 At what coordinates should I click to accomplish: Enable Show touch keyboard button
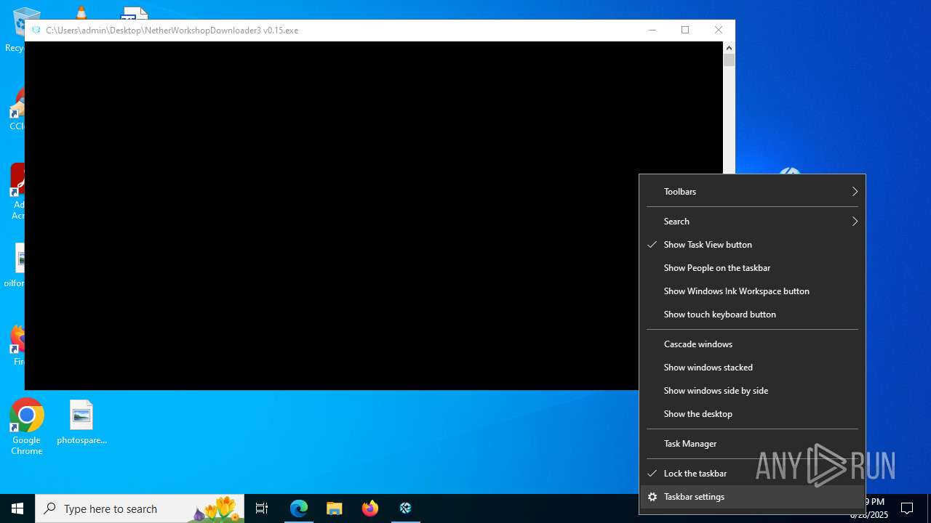coord(752,315)
